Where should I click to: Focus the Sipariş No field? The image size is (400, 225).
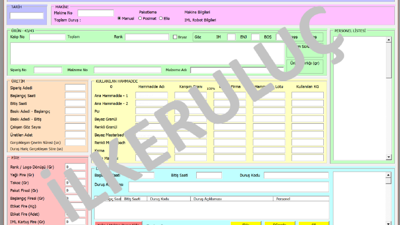[x=48, y=70]
